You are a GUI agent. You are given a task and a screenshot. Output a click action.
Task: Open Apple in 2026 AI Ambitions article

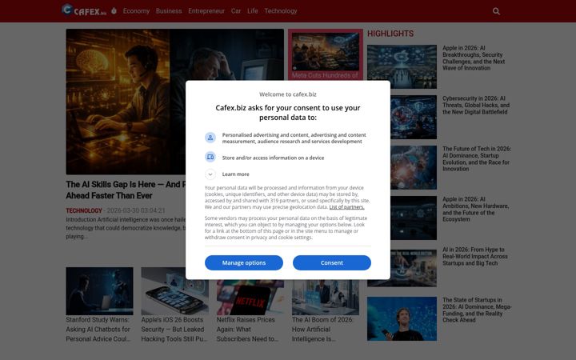pos(475,209)
